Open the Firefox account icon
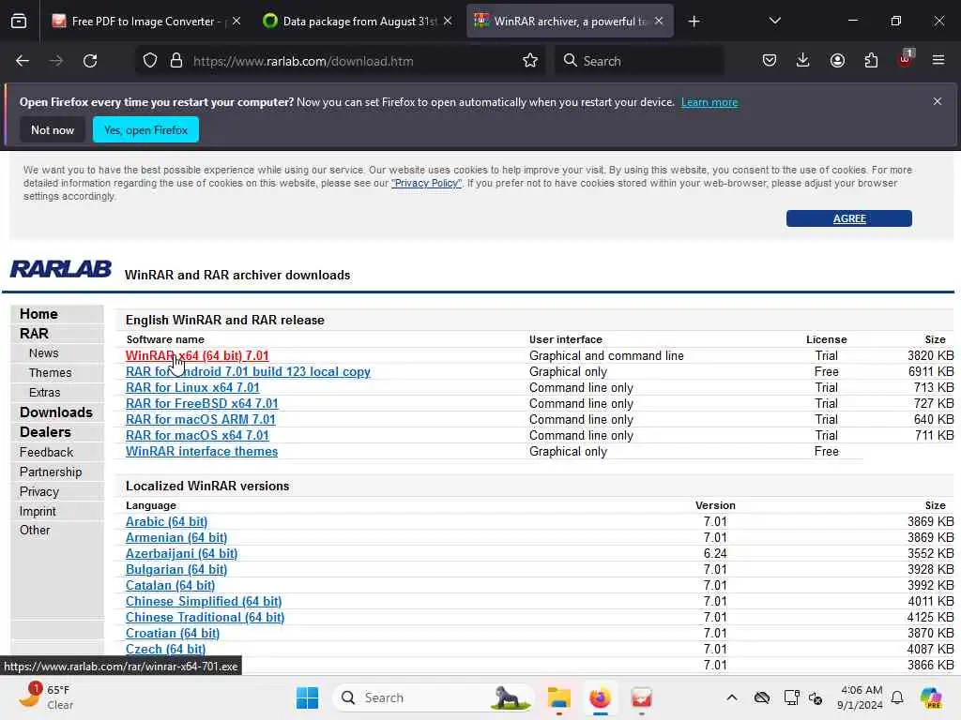 (837, 61)
